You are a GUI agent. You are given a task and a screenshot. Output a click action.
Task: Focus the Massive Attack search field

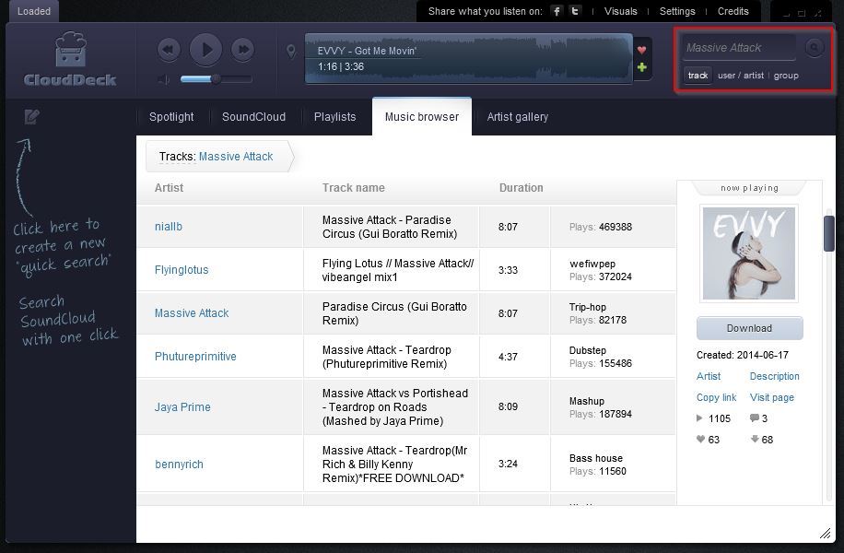[739, 48]
